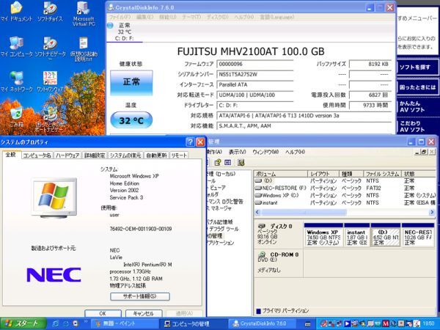Click the volume list horizontal scrollbar
The width and height of the screenshot is (440, 330).
point(345,213)
